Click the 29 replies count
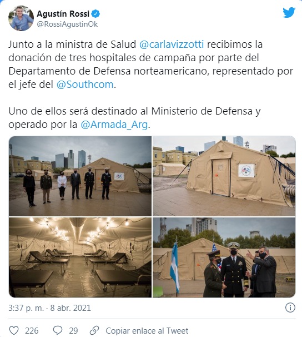This screenshot has width=302, height=337. [x=73, y=330]
